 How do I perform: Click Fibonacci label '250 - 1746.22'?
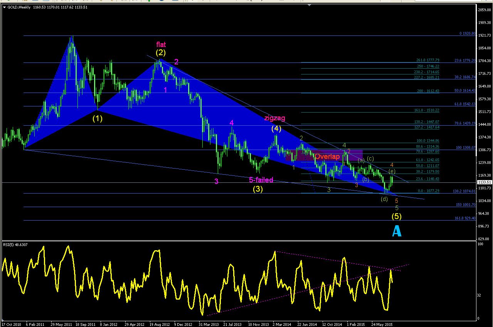point(428,66)
